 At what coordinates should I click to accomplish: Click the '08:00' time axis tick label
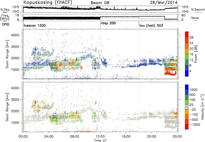coord(75,137)
